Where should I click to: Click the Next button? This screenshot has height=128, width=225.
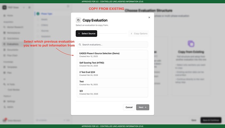click(142, 107)
